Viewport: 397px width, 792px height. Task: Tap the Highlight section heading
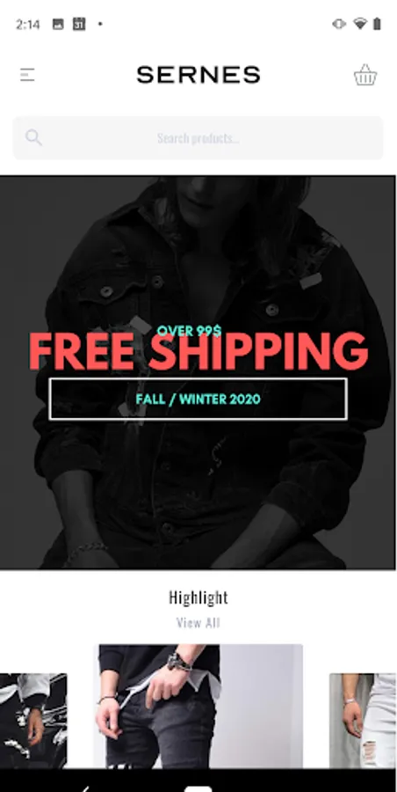(198, 598)
